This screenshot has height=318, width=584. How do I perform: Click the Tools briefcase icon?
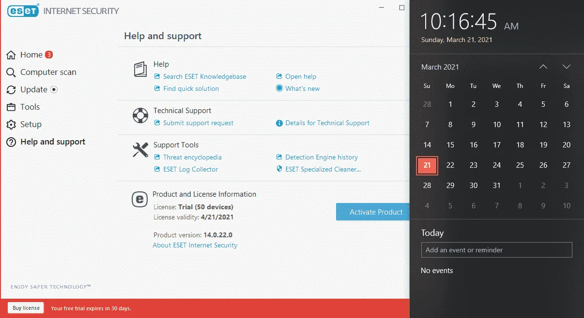[x=11, y=107]
